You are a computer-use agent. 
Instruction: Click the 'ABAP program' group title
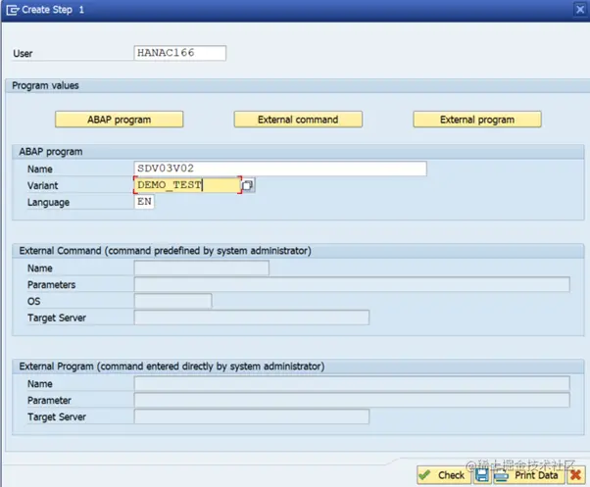[x=51, y=152]
